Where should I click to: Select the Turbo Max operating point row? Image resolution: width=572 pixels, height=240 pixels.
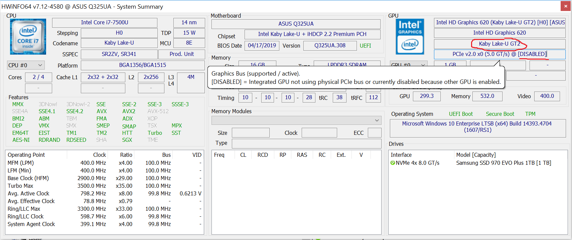point(105,186)
